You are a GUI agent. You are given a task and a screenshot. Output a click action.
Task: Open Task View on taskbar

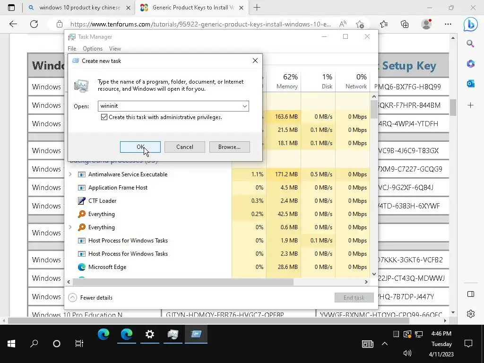pyautogui.click(x=79, y=344)
